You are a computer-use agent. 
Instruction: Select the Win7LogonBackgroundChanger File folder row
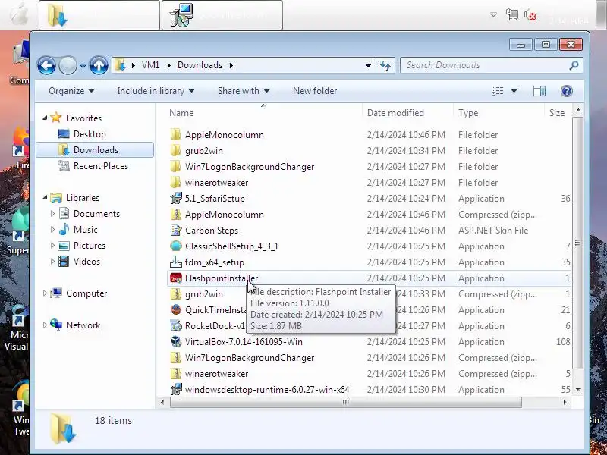(369, 167)
